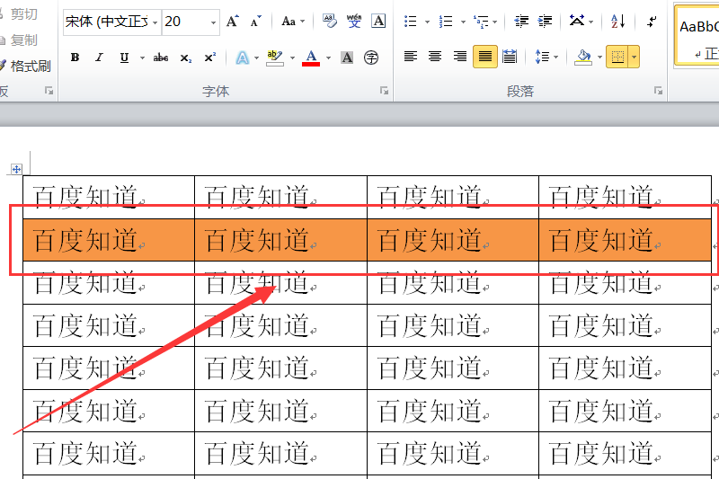Click the Clear Formatting eraser icon

coord(329,21)
